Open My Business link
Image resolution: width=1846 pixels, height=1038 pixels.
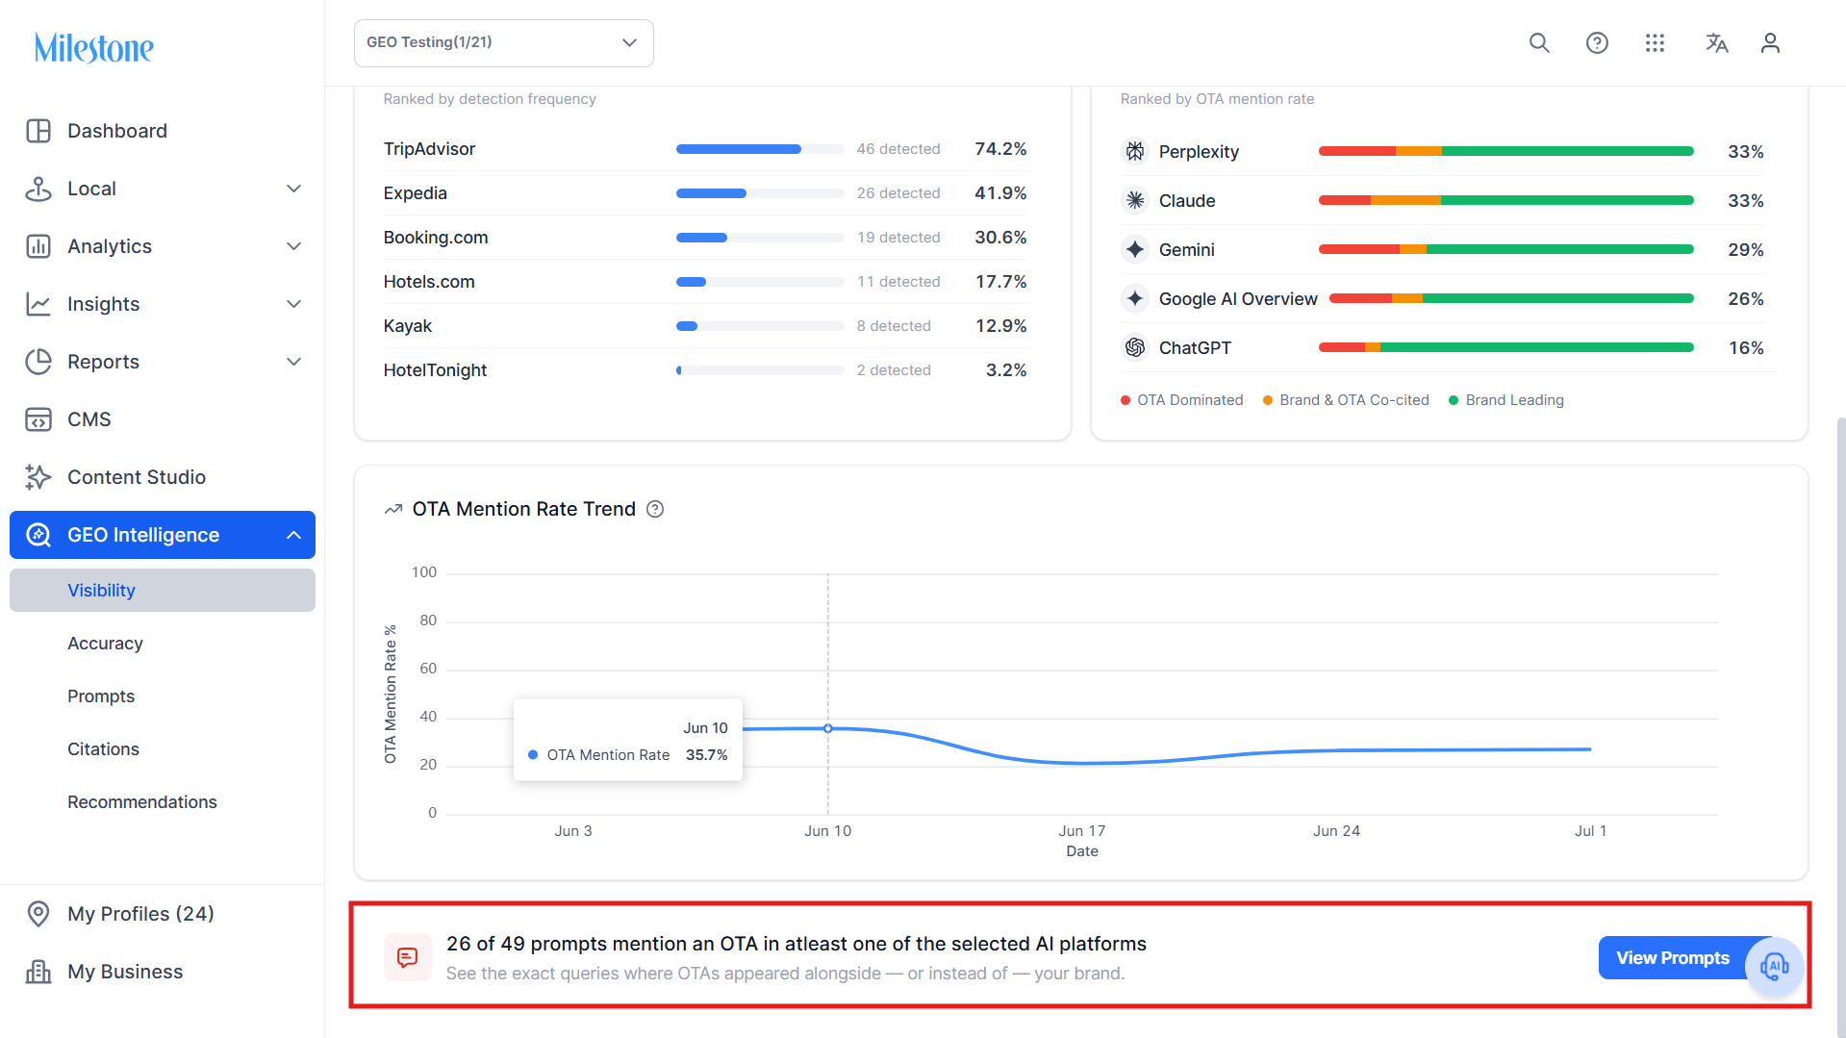125,972
